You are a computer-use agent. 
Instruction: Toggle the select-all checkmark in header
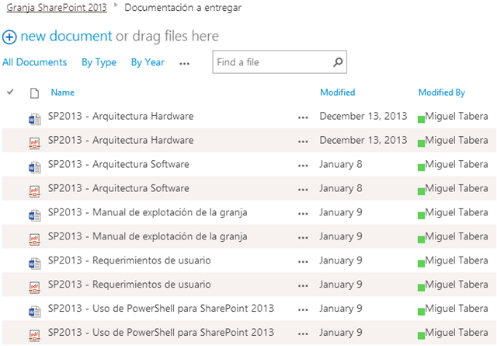tap(10, 92)
